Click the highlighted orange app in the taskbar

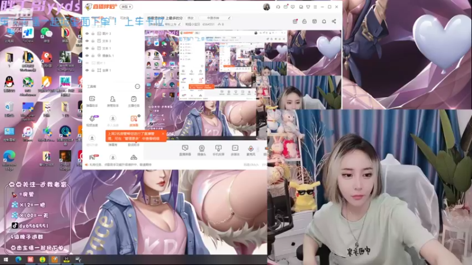54,260
